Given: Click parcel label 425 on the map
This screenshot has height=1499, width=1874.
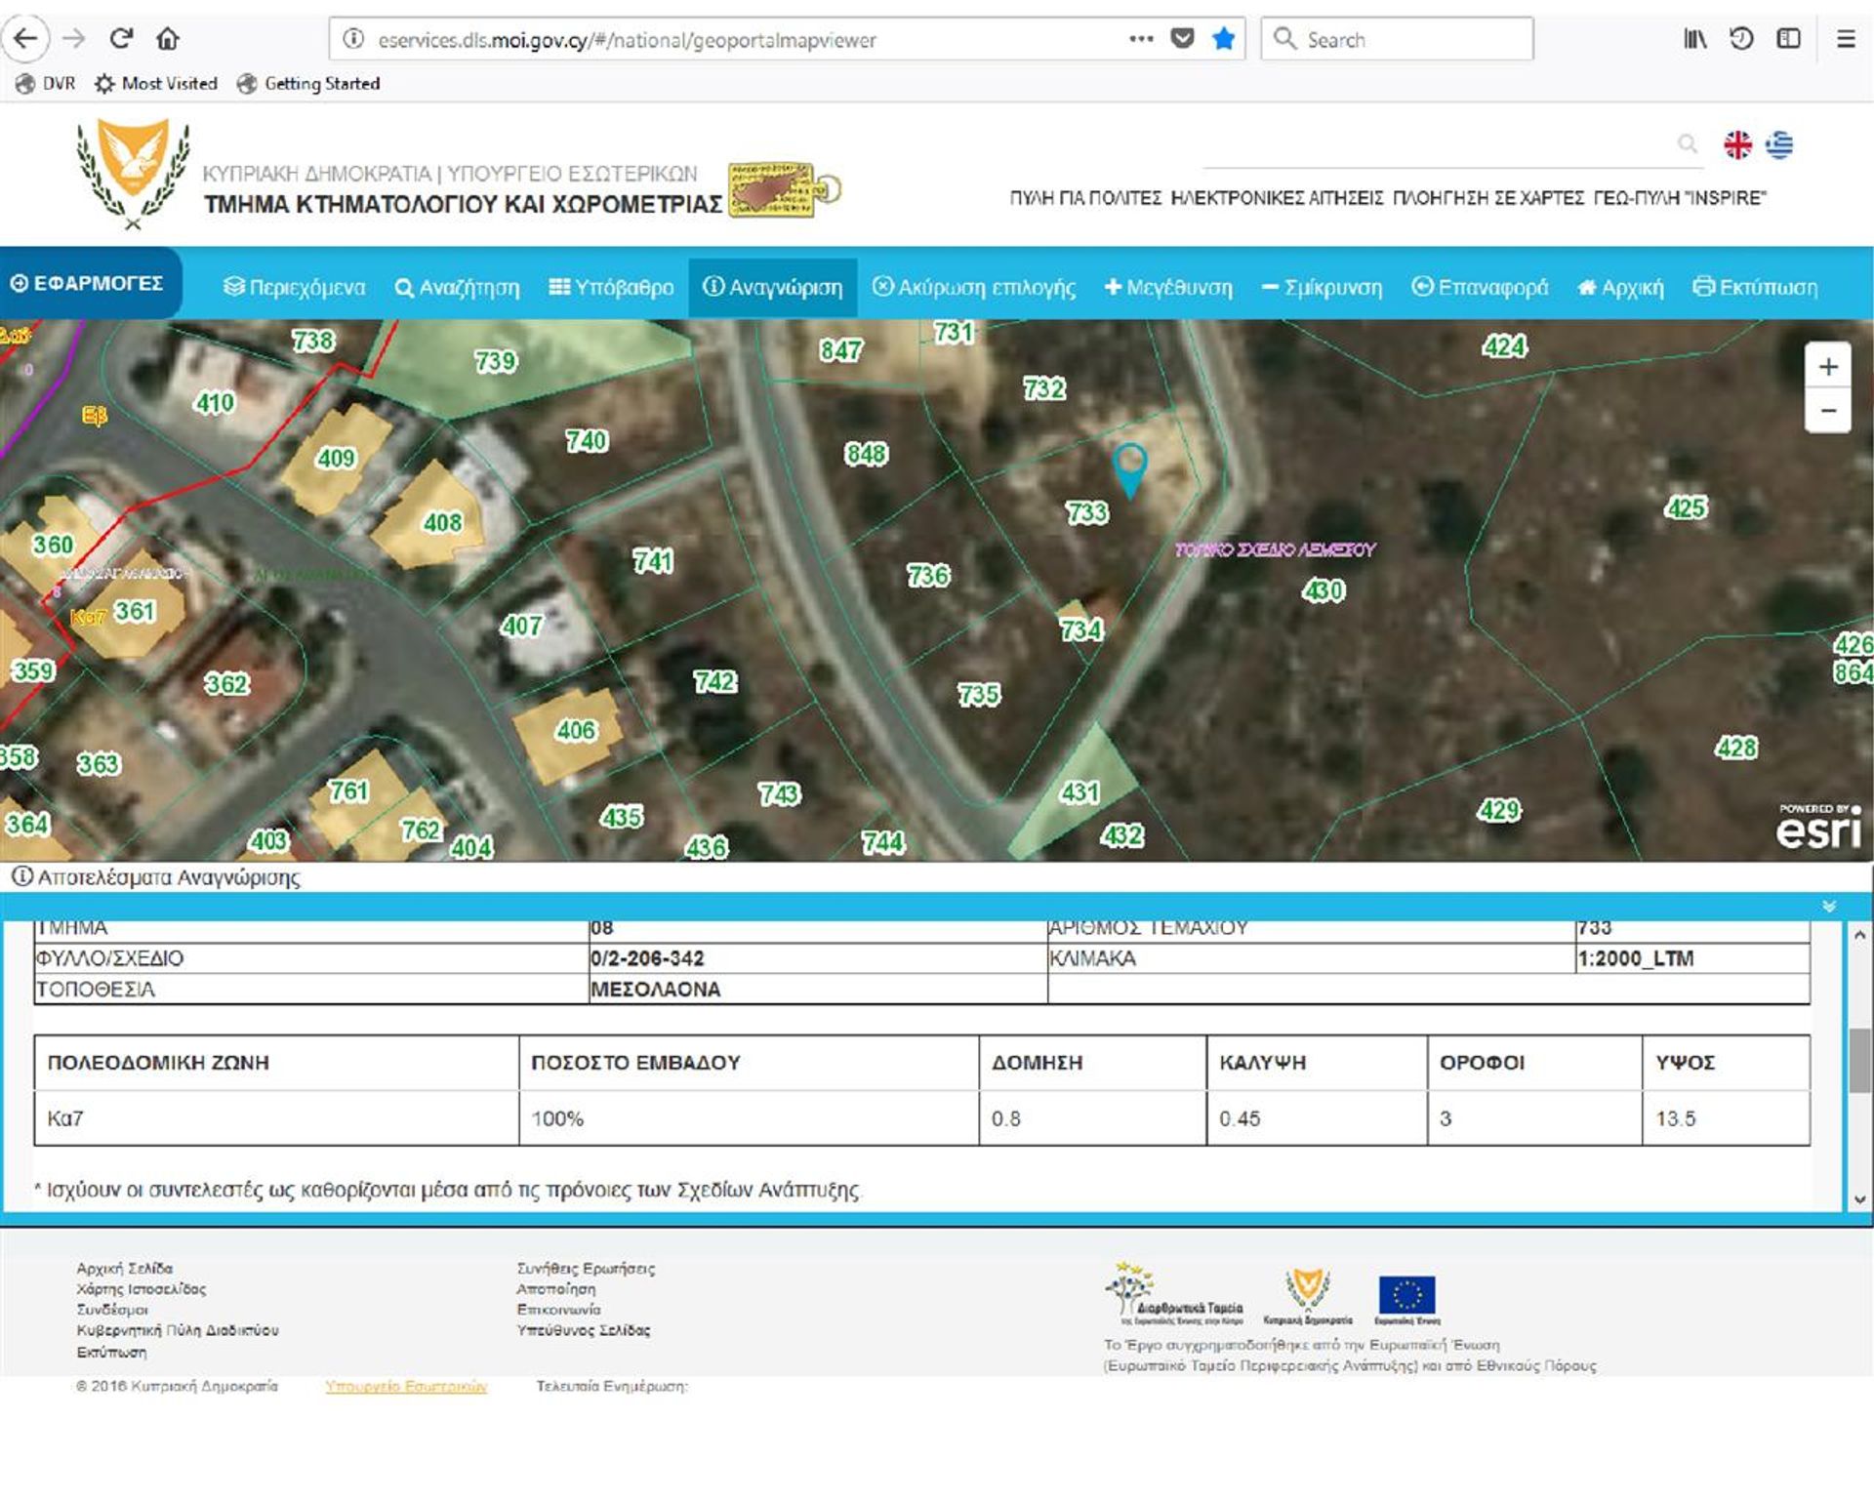Looking at the screenshot, I should (x=1686, y=507).
